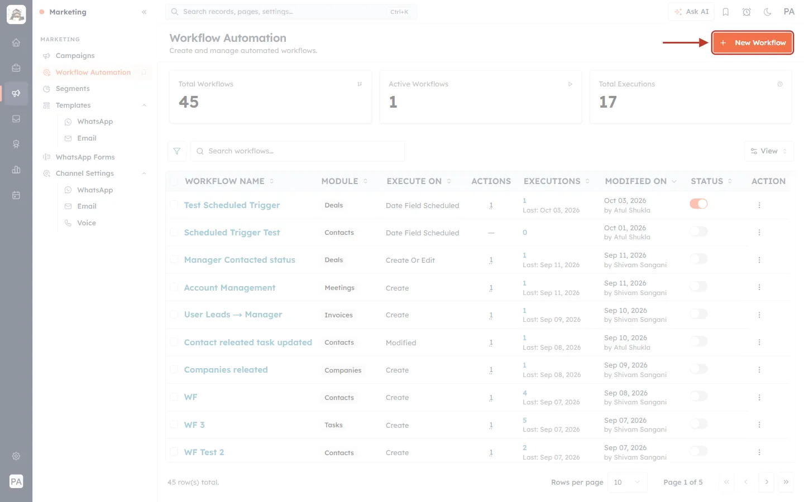The image size is (804, 502).
Task: Switch to dark mode moon icon
Action: (768, 12)
